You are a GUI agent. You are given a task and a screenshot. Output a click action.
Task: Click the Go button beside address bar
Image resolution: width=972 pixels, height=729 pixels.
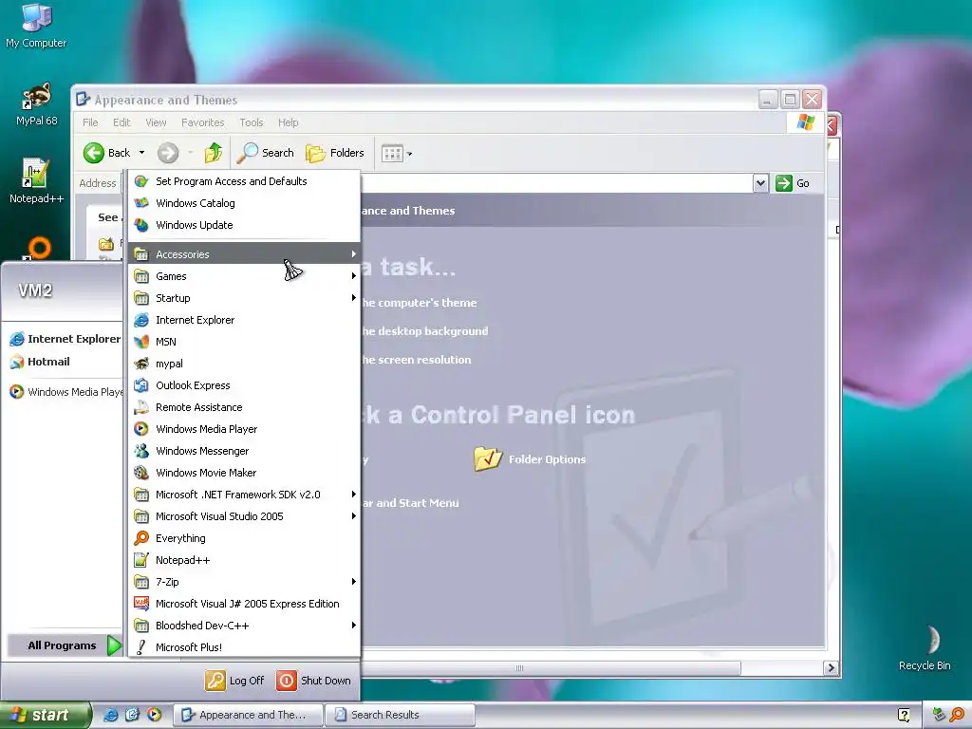click(793, 183)
